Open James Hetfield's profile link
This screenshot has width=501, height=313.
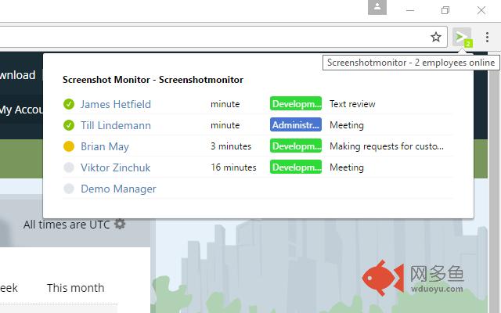click(x=116, y=104)
